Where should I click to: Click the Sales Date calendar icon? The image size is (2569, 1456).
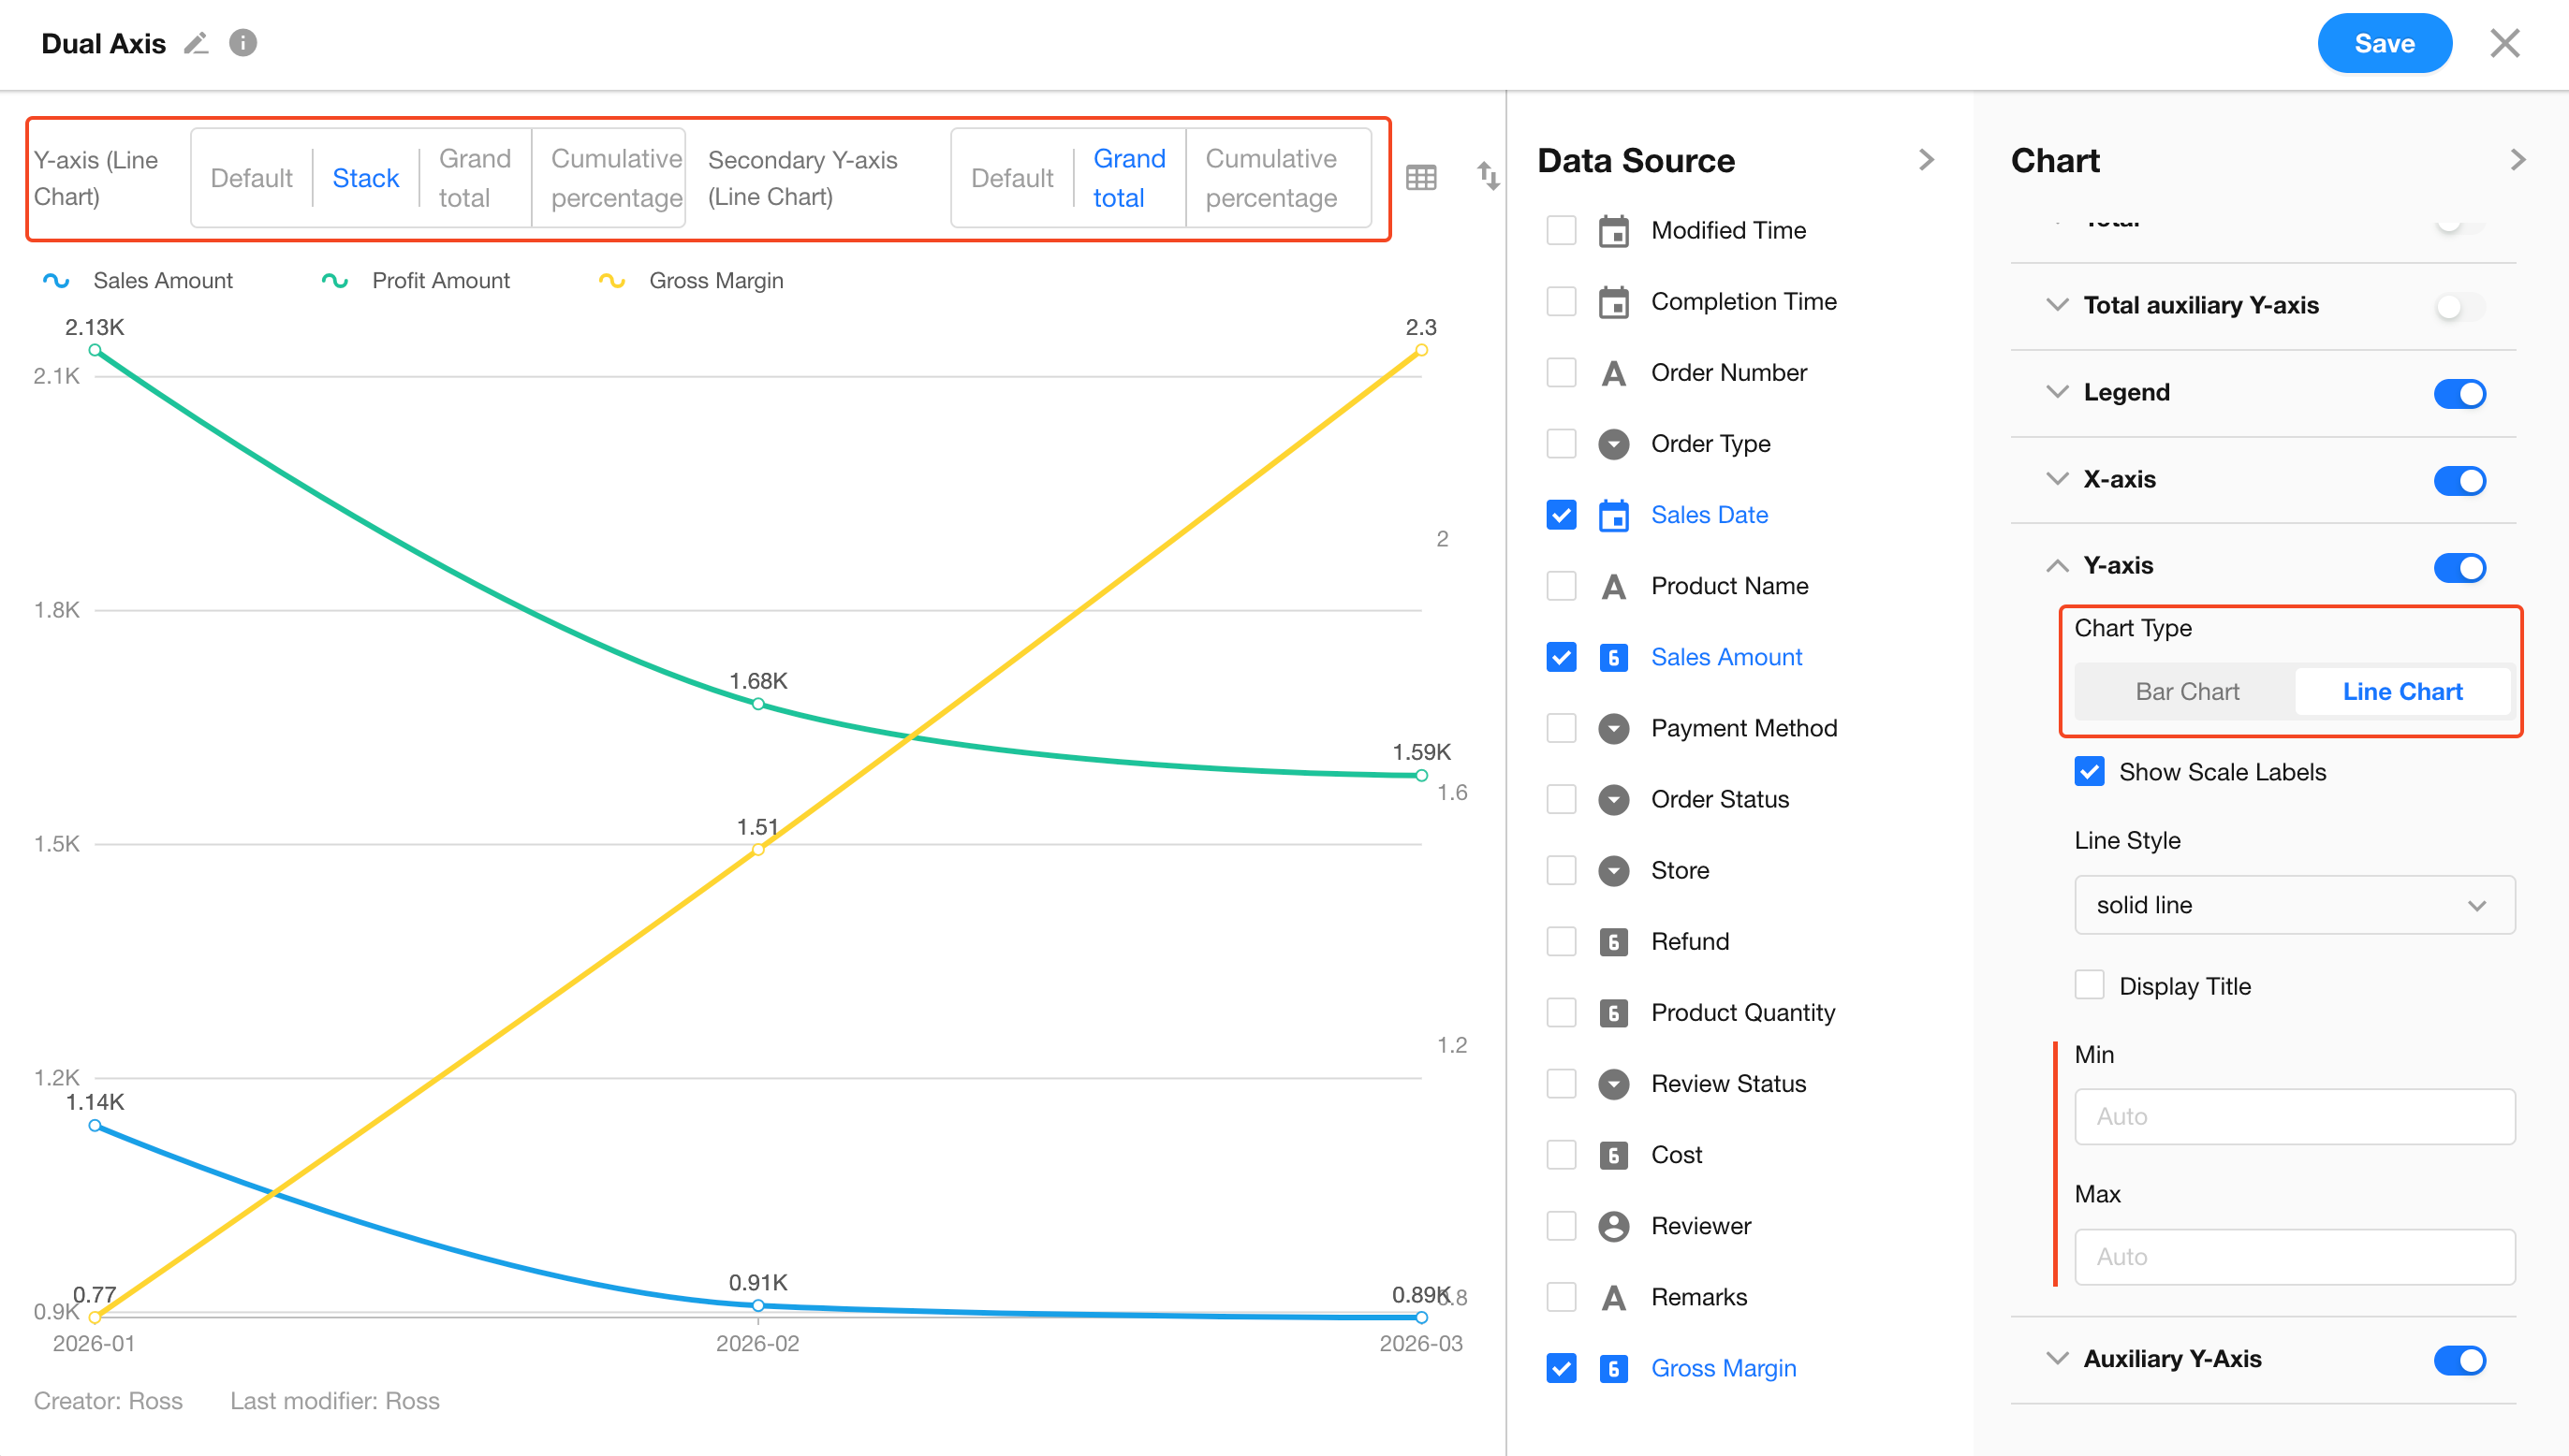[1612, 515]
